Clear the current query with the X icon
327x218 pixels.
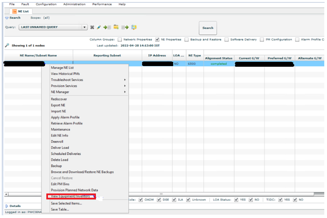point(92,27)
